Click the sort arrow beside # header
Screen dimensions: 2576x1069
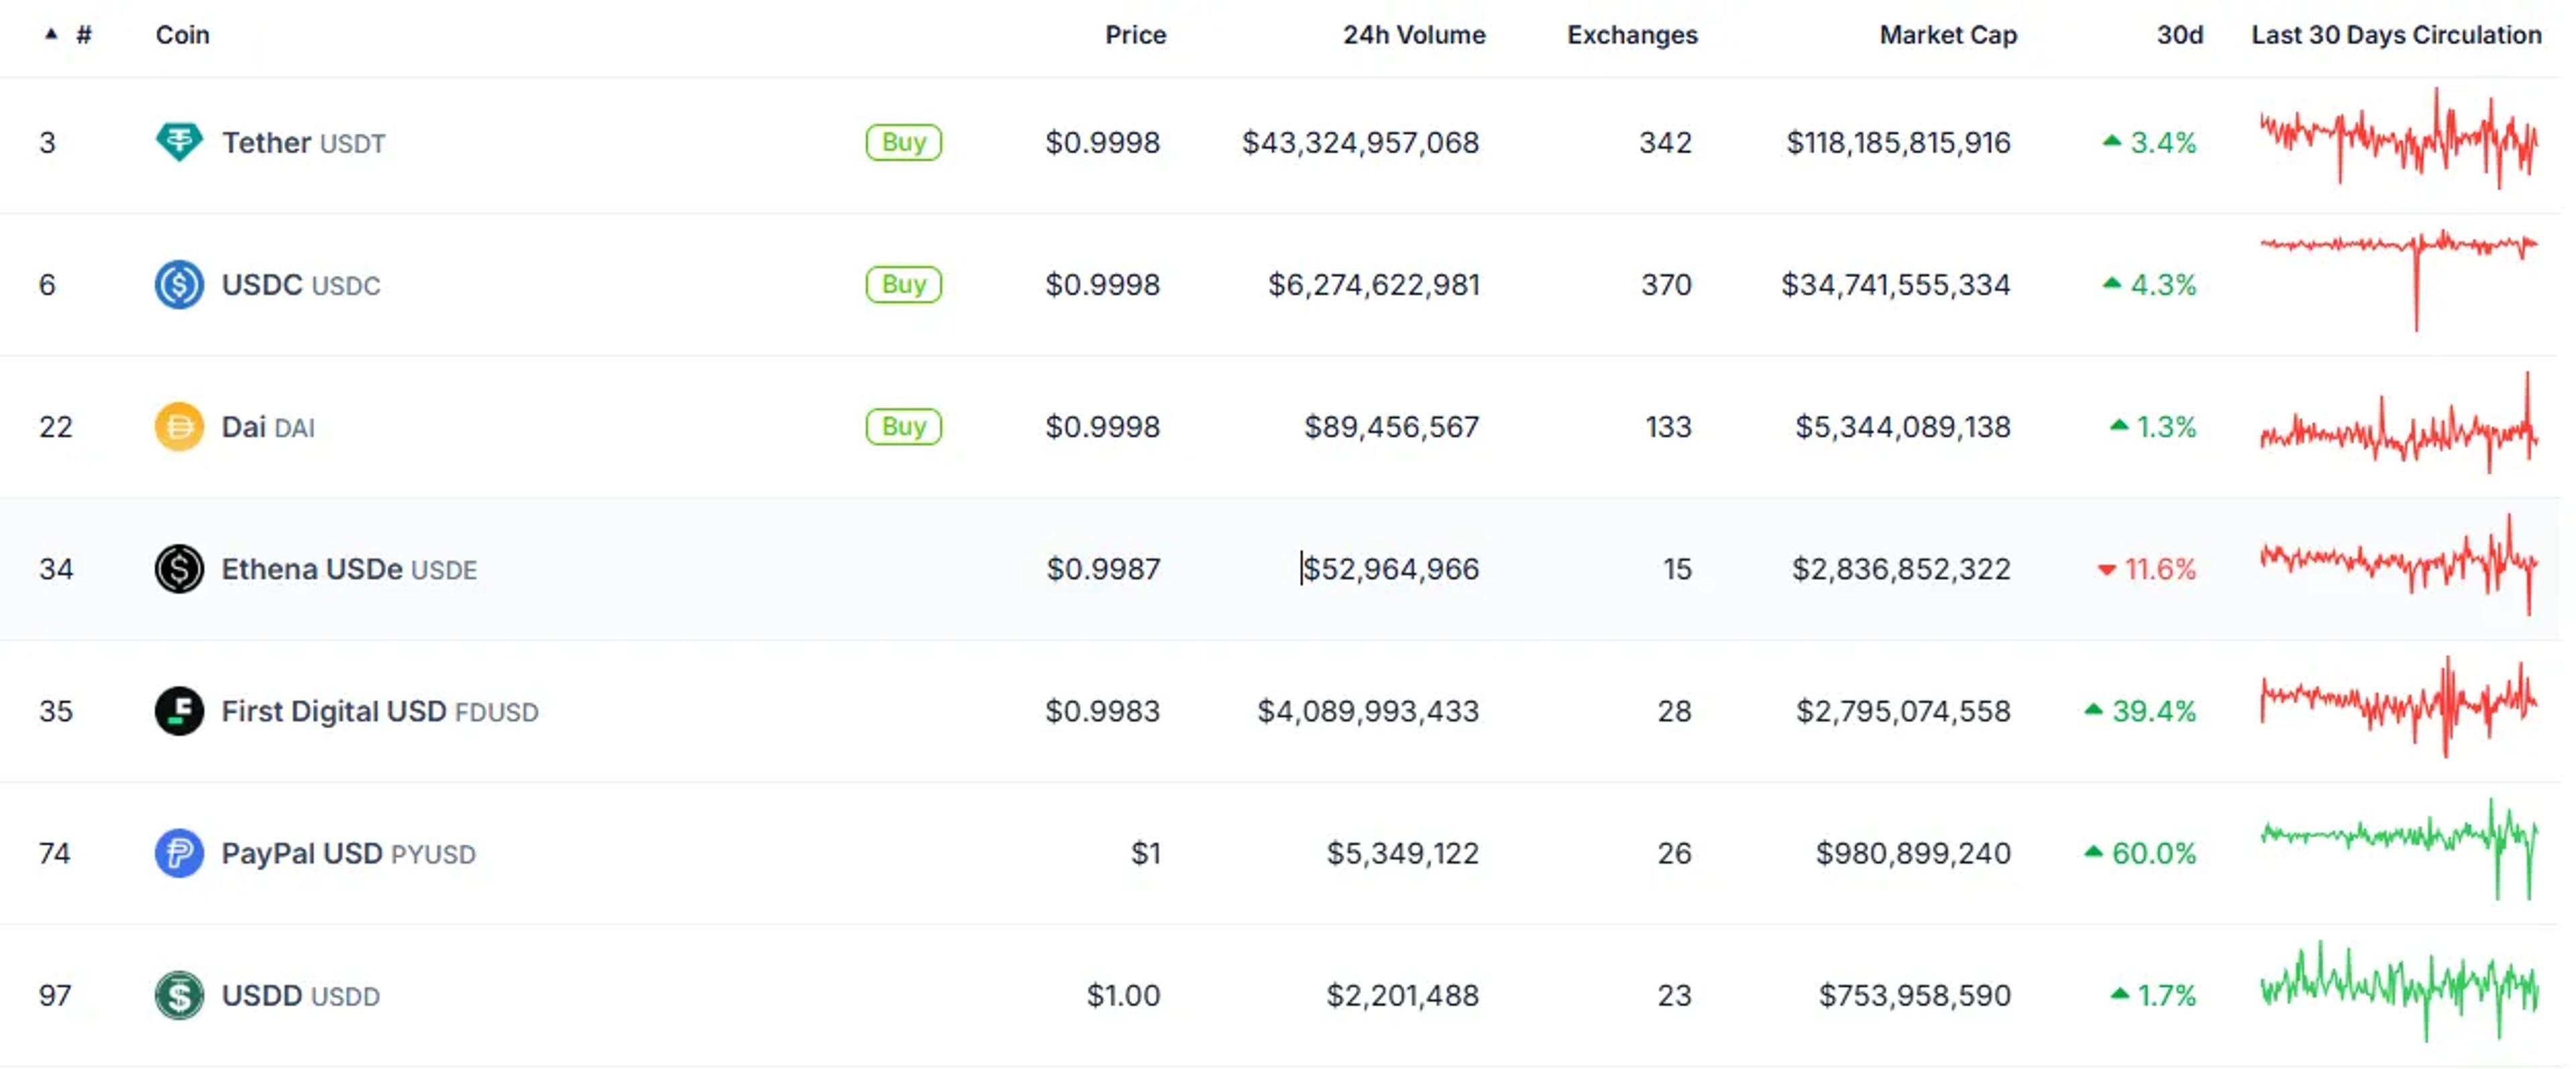click(51, 34)
